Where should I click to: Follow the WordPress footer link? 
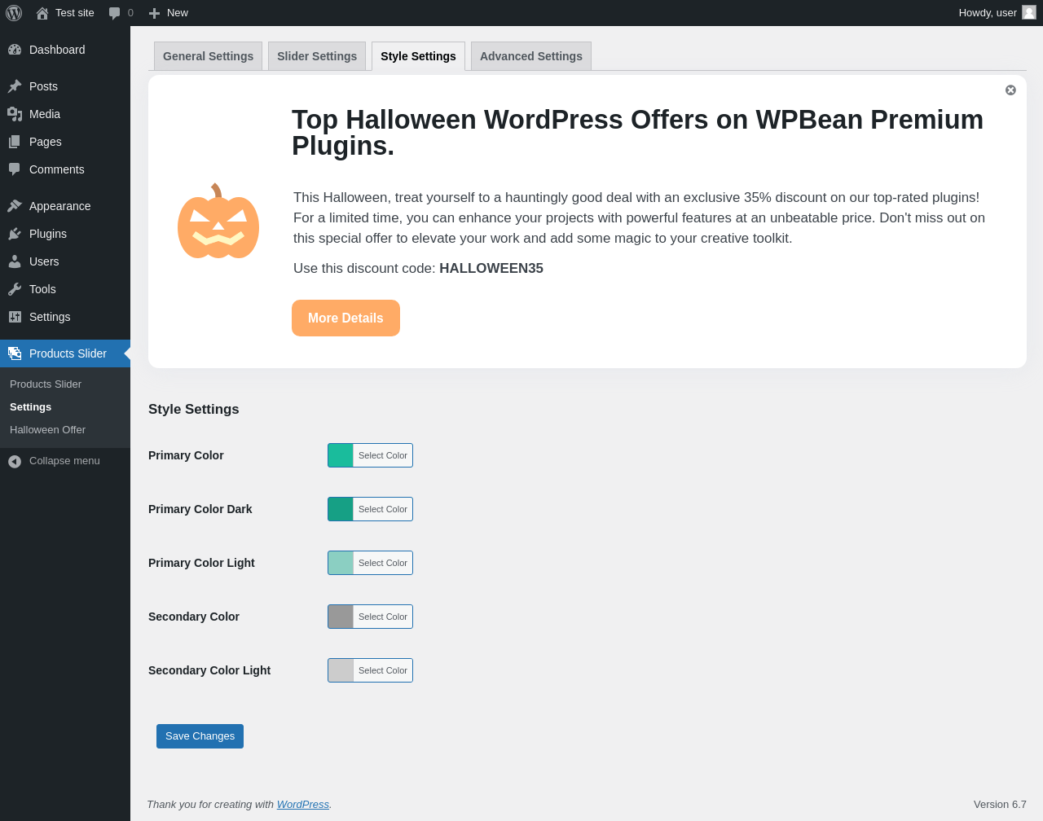pyautogui.click(x=303, y=804)
